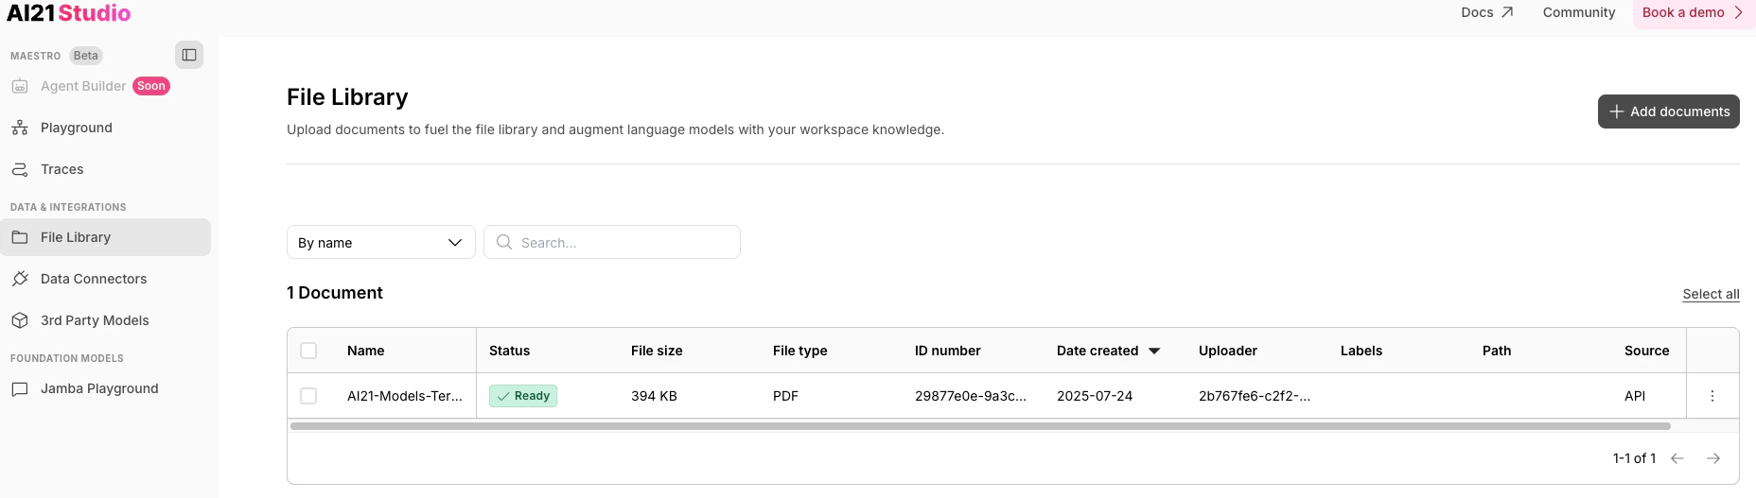Collapse the sidebar panel icon
1756x498 pixels.
pos(189,55)
